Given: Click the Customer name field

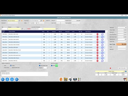Looking at the screenshot, I should [x=34, y=21].
